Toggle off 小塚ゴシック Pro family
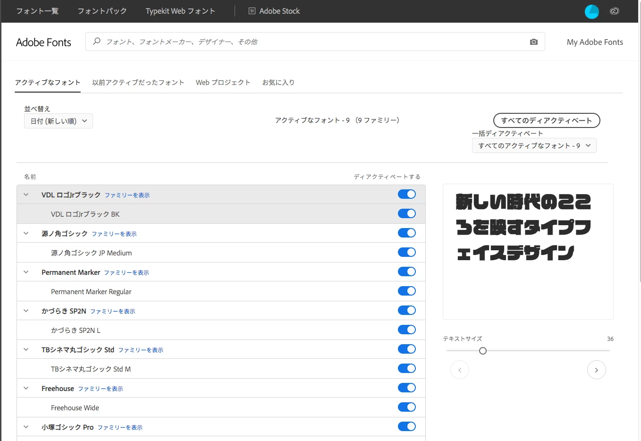This screenshot has width=641, height=441. (x=407, y=426)
